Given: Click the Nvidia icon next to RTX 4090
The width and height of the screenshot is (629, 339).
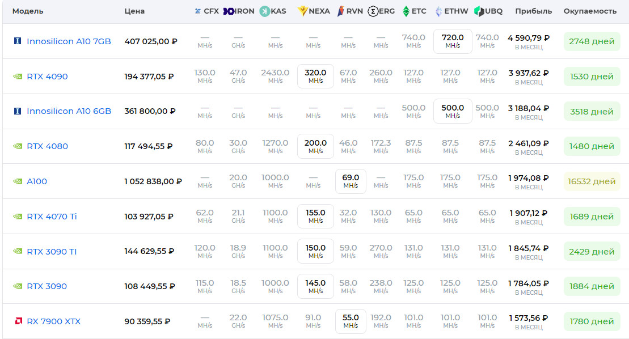Looking at the screenshot, I should point(17,76).
